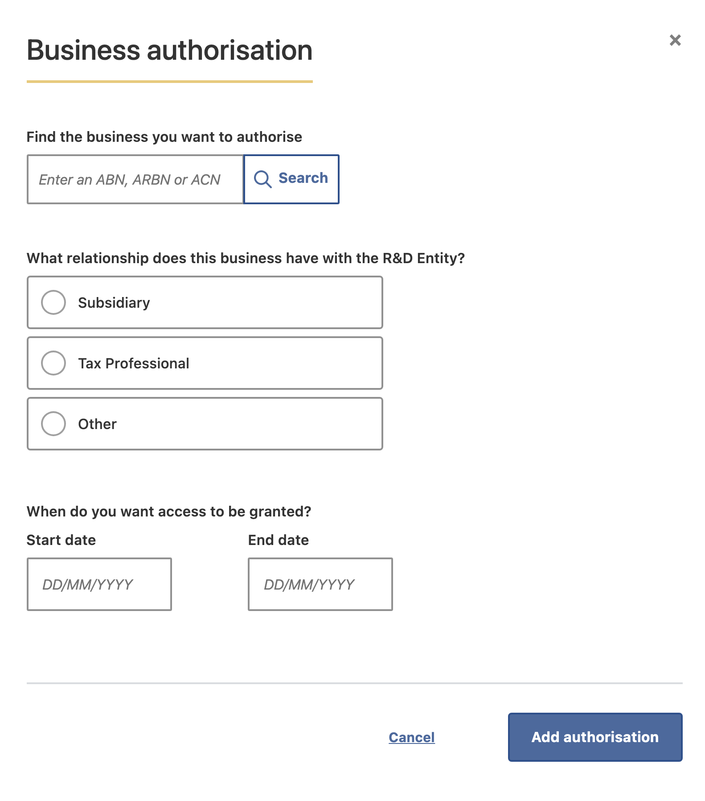This screenshot has height=801, width=705.
Task: Select the Subsidiary radio circle
Action: click(53, 302)
